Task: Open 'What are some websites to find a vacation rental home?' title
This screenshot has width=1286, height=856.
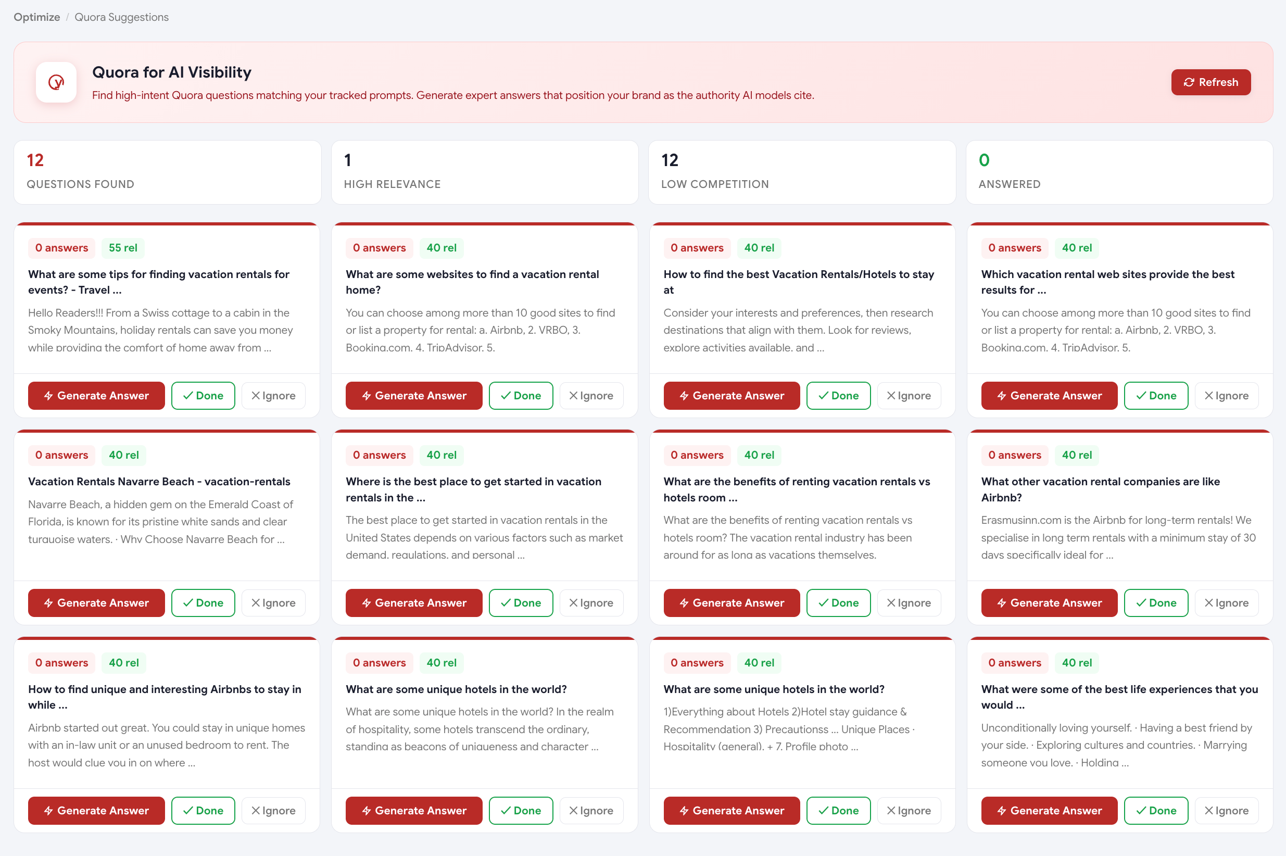Action: 472,282
